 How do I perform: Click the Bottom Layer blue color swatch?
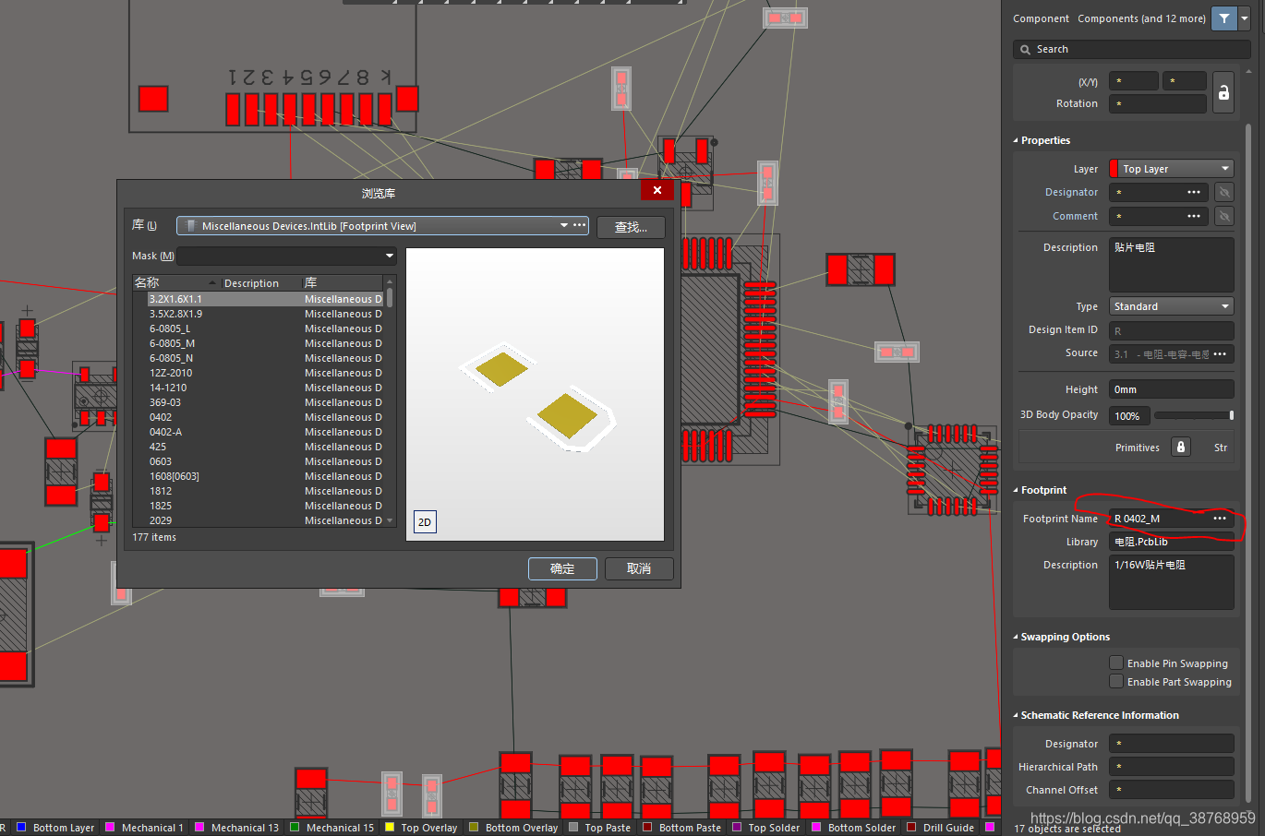(21, 827)
